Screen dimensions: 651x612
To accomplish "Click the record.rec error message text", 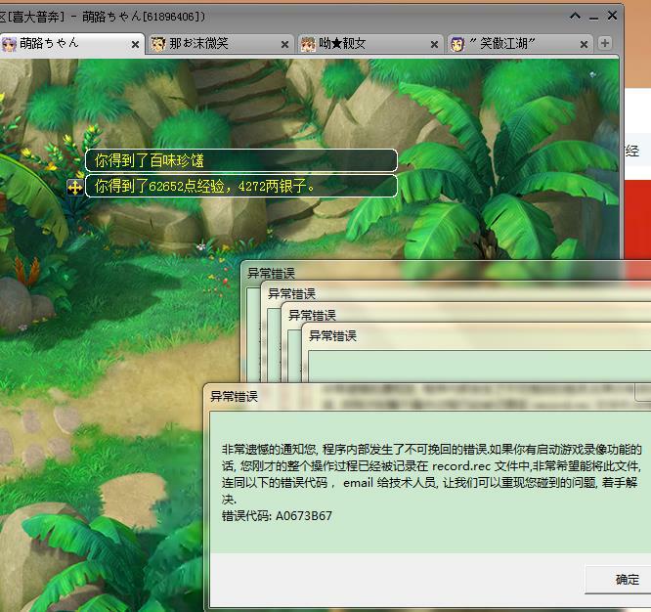I will coord(432,474).
